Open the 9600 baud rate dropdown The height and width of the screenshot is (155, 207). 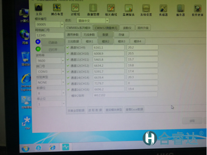coord(63,61)
